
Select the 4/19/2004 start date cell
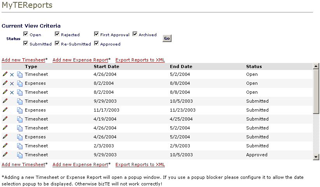pyautogui.click(x=105, y=119)
